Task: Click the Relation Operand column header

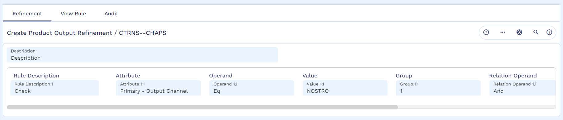Action: click(x=513, y=76)
